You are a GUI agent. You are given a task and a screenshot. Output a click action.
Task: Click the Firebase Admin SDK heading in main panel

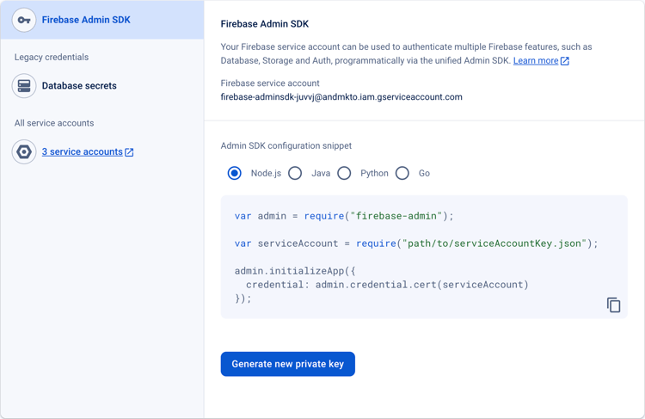pos(265,24)
